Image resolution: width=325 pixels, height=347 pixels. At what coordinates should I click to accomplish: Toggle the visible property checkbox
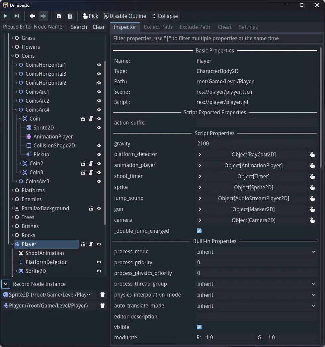coord(199,327)
